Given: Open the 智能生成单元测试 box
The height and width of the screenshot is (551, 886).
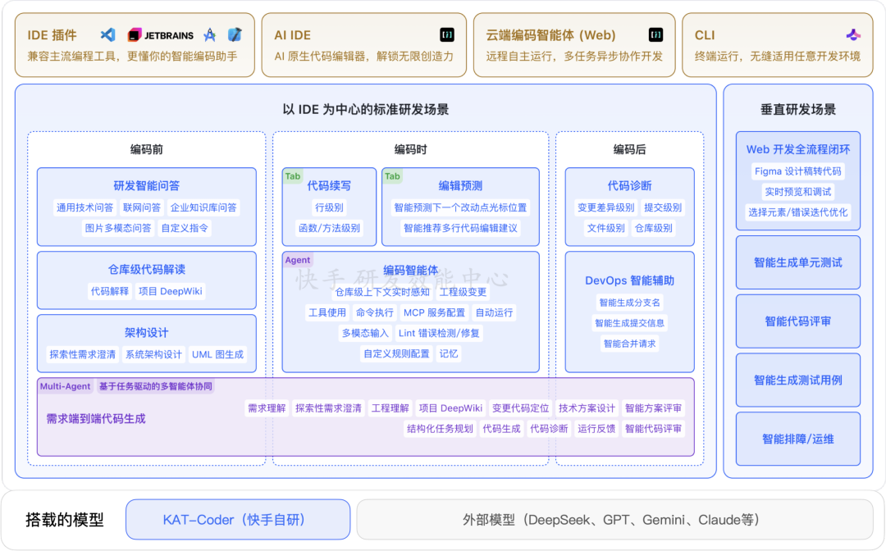Looking at the screenshot, I should coord(798,262).
